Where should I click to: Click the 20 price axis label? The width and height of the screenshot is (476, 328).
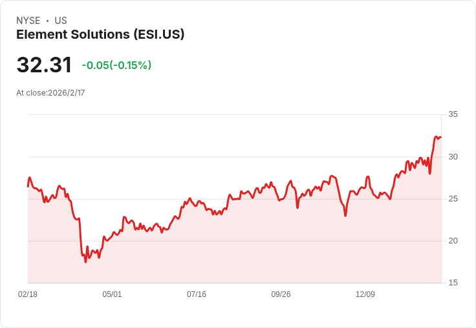(453, 241)
